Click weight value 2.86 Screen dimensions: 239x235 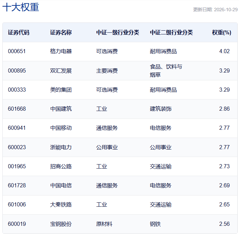224,109
